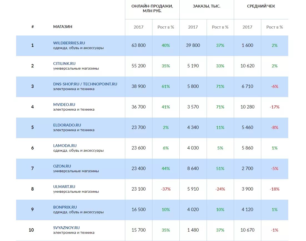
Task: Select Ozon orders growth 51%
Action: point(220,168)
